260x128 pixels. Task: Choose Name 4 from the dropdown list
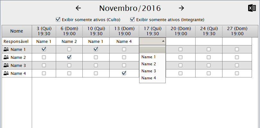[148, 78]
